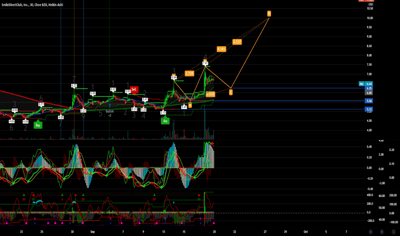Click the 5.91 pivot price label

point(128,91)
